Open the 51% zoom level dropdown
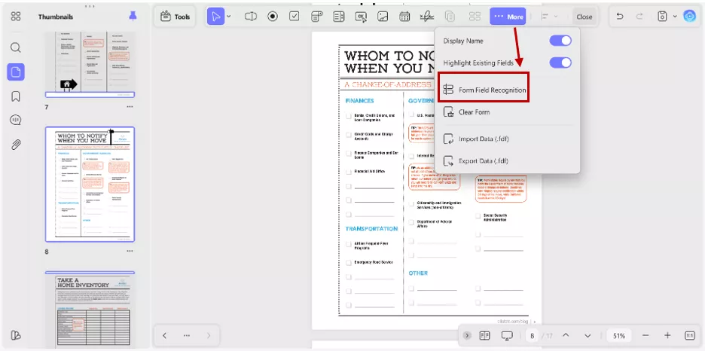This screenshot has height=351, width=705. [x=619, y=336]
